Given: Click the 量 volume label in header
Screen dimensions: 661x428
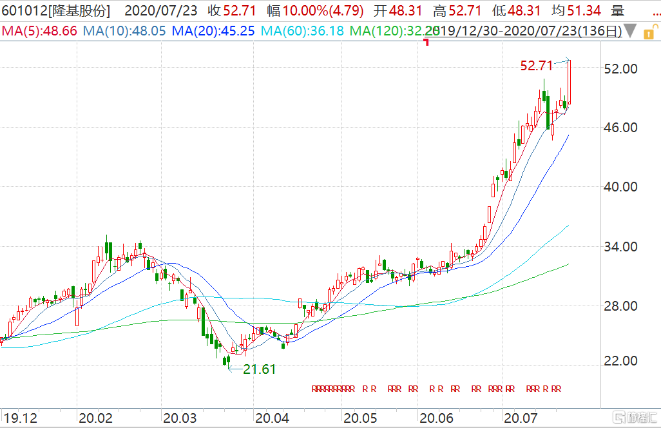Looking at the screenshot, I should click(618, 10).
